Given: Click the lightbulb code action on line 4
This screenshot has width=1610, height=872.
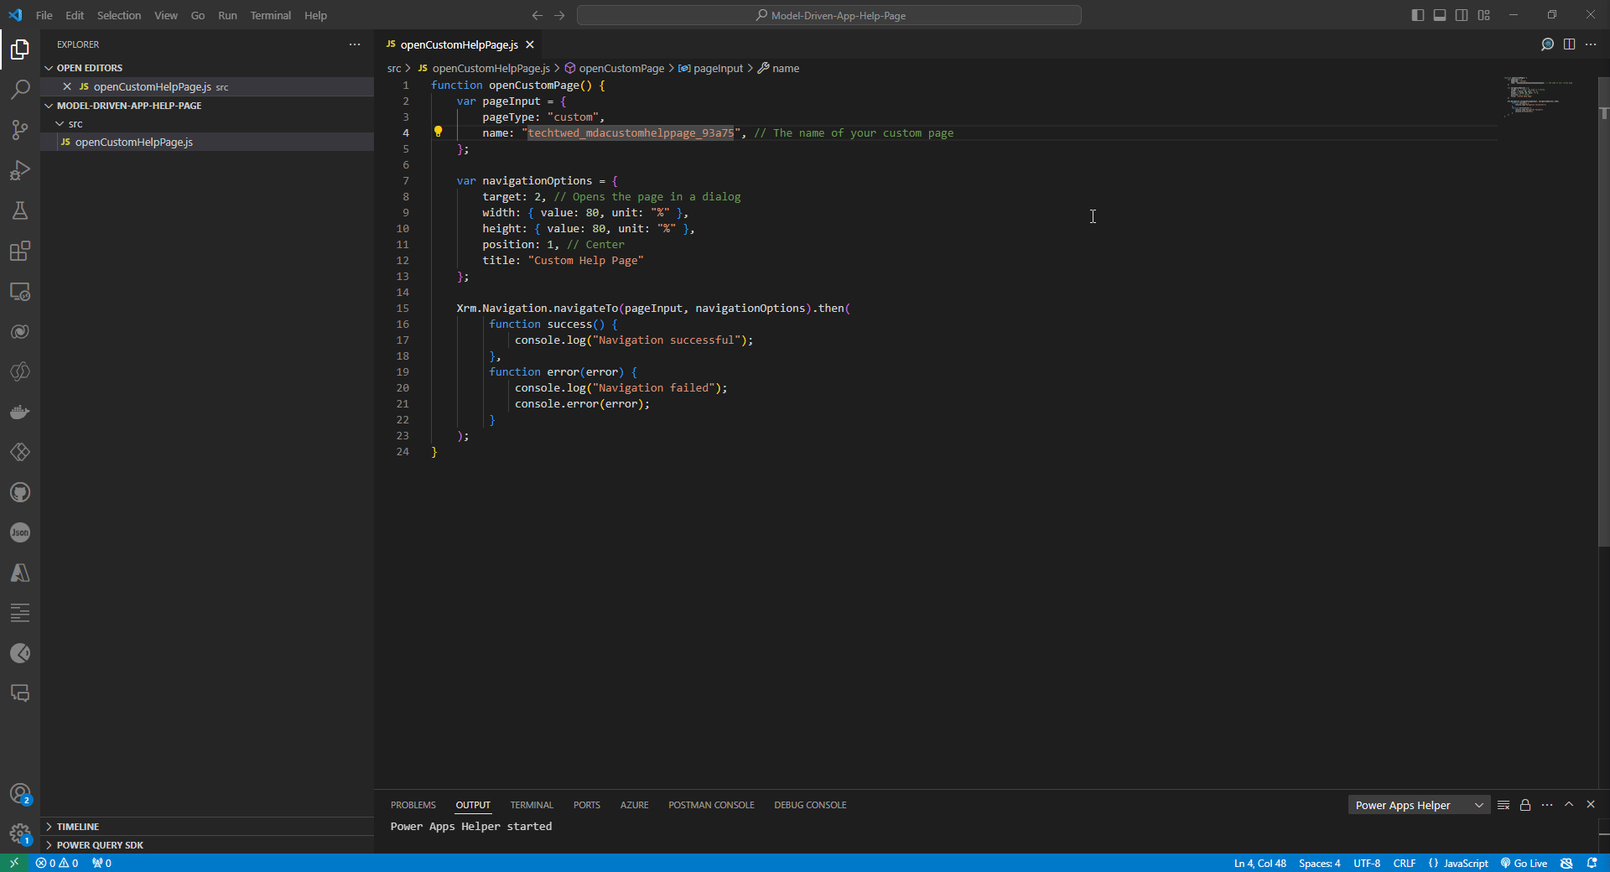Looking at the screenshot, I should coord(439,132).
